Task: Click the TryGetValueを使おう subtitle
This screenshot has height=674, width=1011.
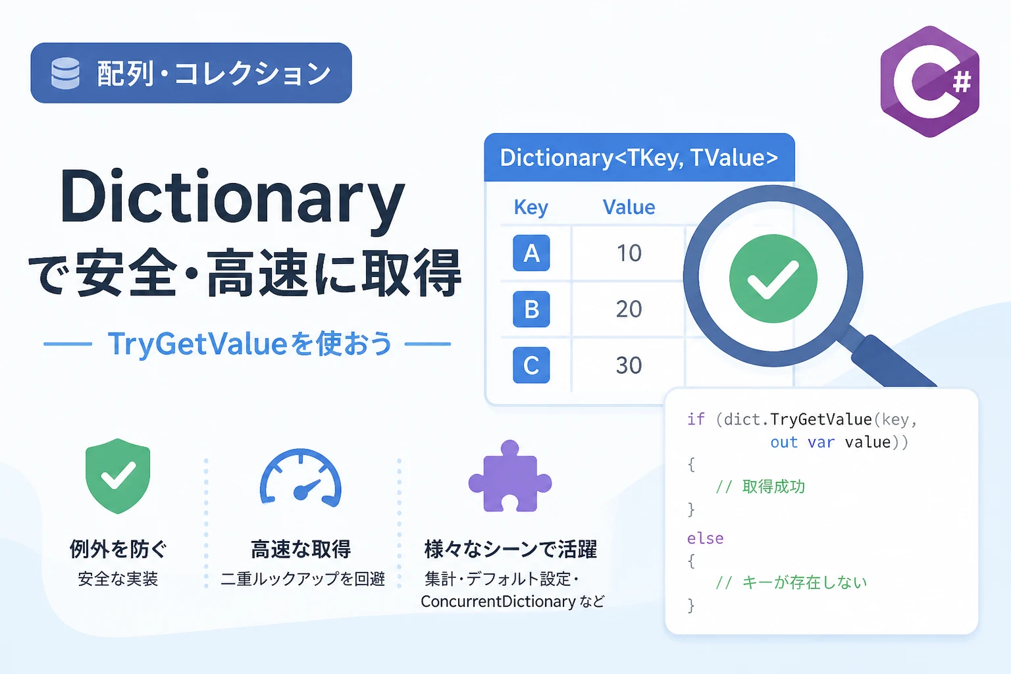Action: click(x=250, y=344)
